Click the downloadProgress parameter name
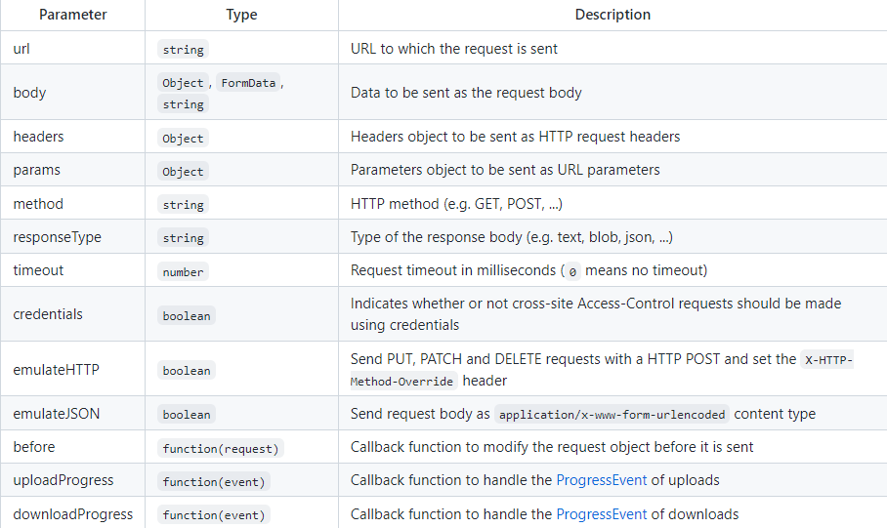This screenshot has width=887, height=528. tap(73, 513)
